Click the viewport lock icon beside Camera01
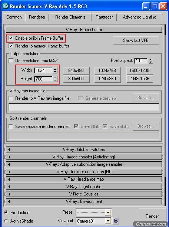The width and height of the screenshot is (169, 227). (x=116, y=221)
